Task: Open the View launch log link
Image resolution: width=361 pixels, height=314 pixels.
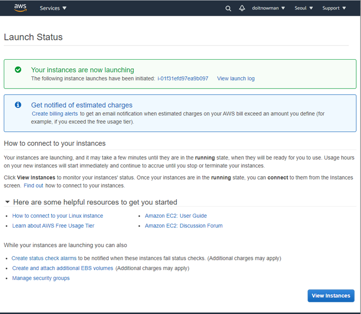Action: [236, 78]
